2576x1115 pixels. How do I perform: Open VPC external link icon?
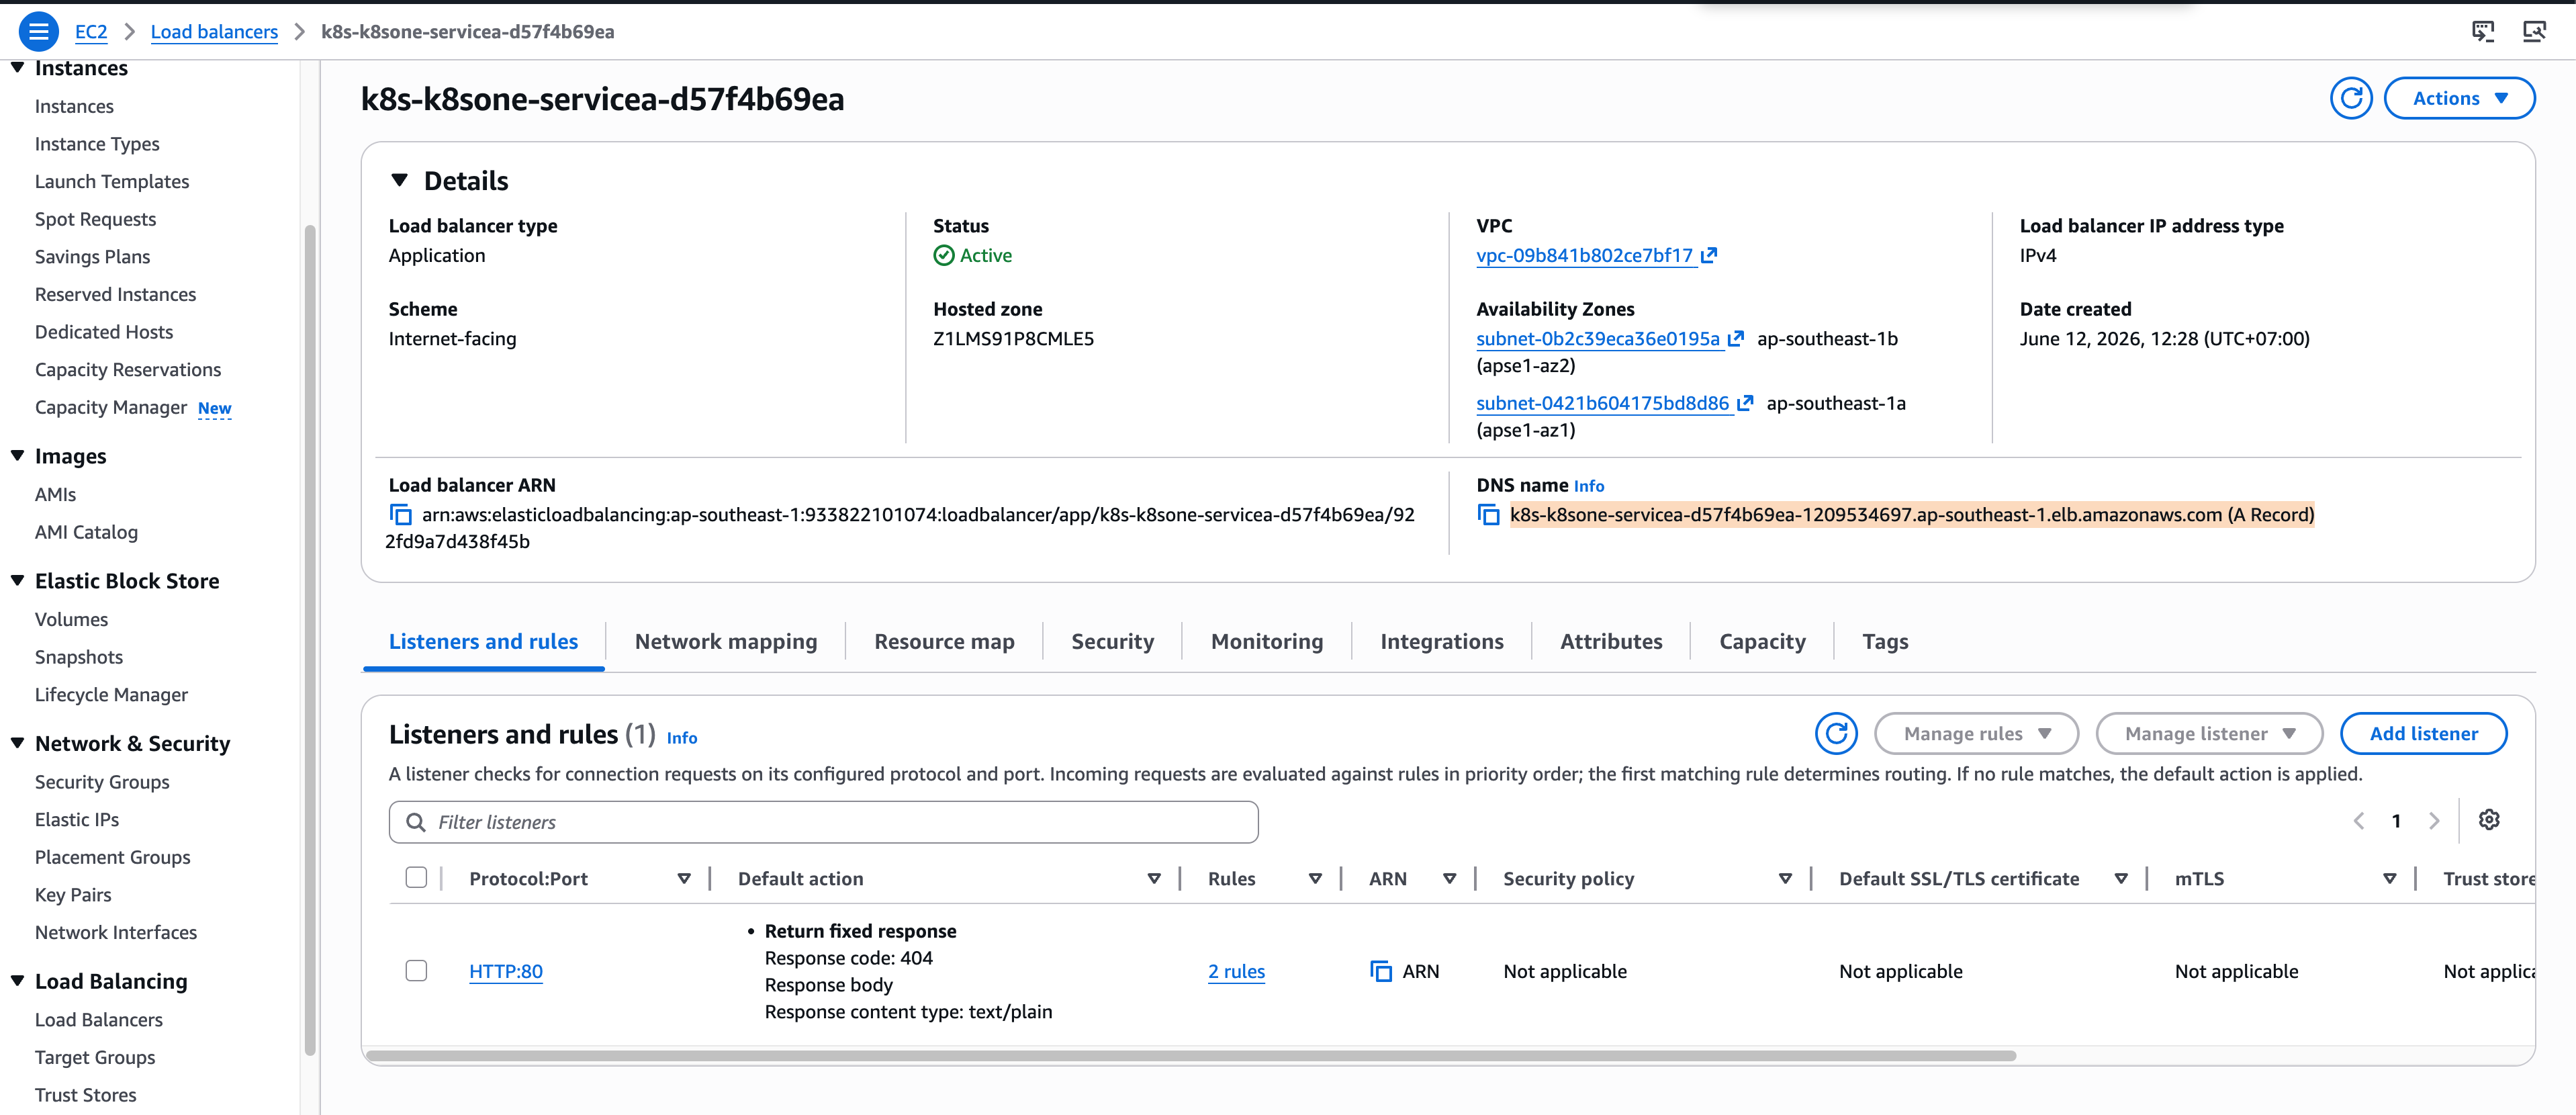1709,255
